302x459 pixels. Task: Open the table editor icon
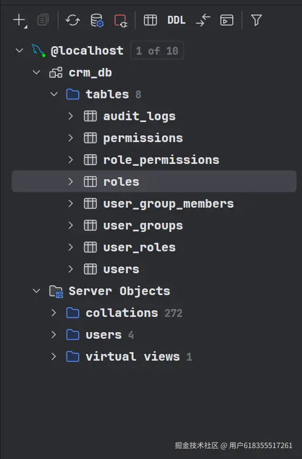point(150,20)
